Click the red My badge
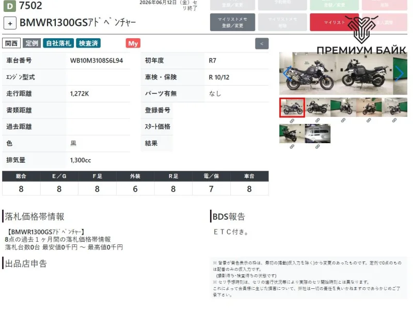Screen dimensions: 413x310 133,43
